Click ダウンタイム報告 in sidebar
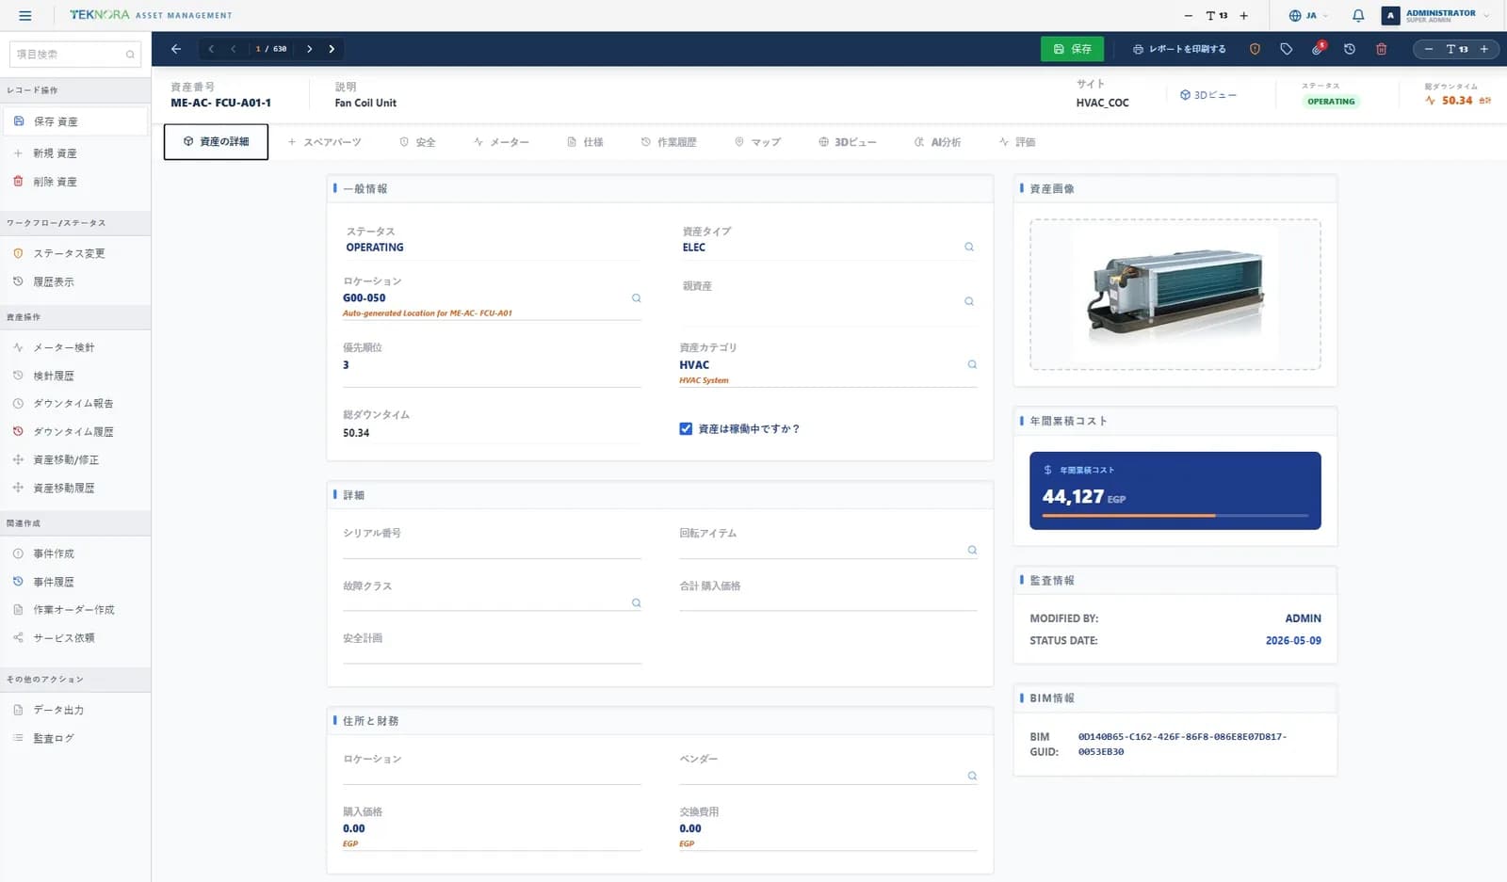The image size is (1507, 882). point(75,403)
